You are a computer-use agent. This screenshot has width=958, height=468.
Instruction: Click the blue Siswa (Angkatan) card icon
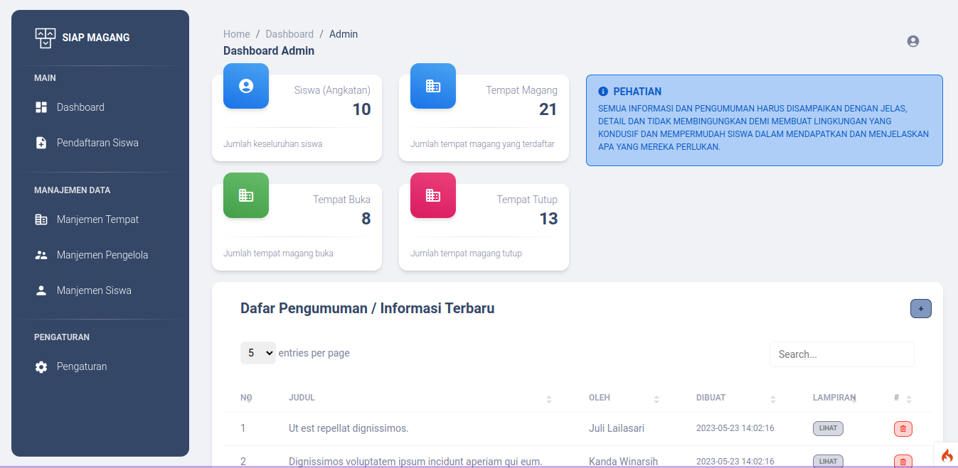[x=246, y=86]
